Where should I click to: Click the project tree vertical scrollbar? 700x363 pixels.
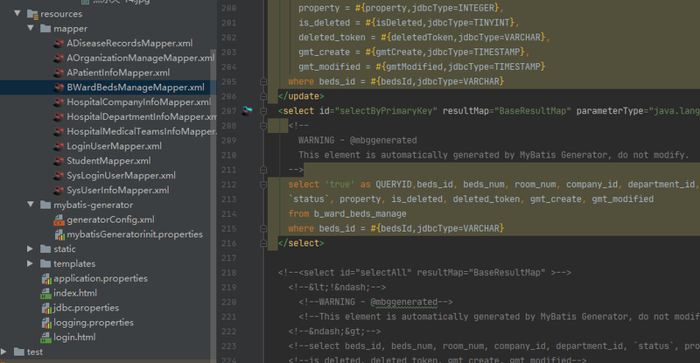[x=213, y=203]
